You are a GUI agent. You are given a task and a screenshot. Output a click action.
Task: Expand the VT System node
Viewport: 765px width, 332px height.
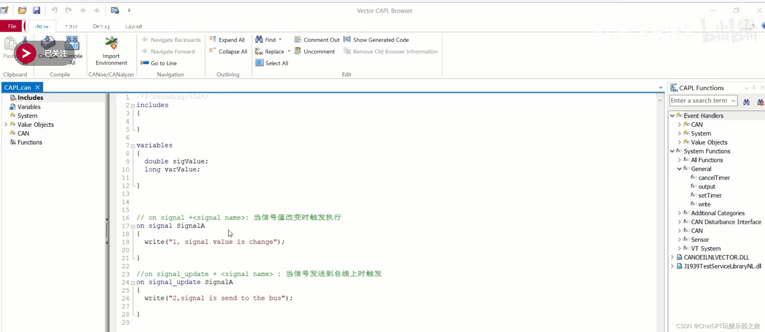(x=679, y=248)
